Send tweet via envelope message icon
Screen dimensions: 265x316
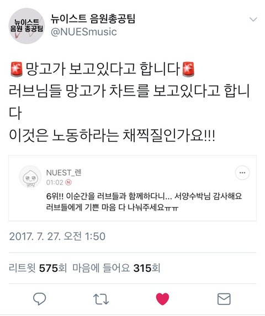224,299
